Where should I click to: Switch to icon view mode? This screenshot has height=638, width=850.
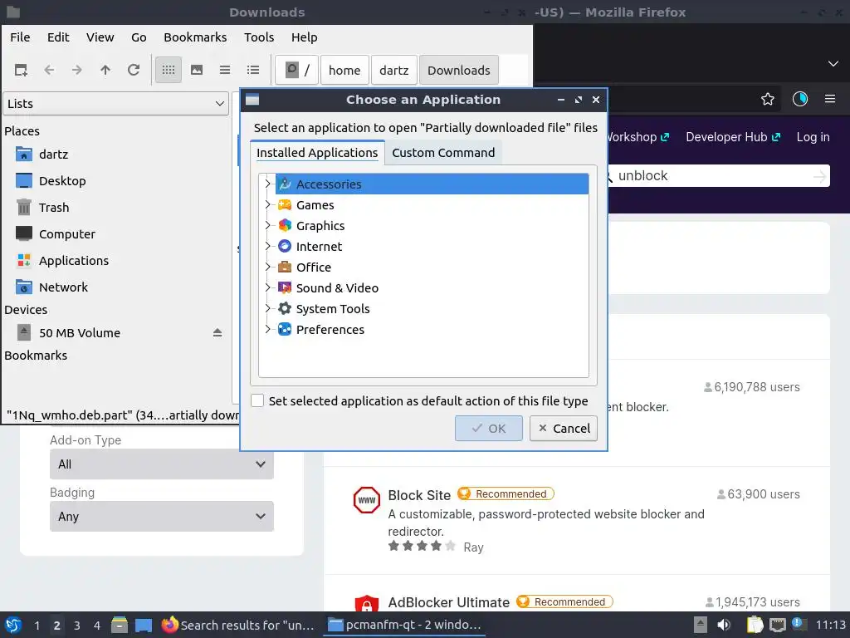(x=169, y=70)
